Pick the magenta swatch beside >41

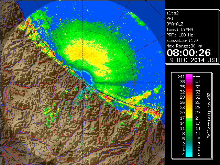click(189, 77)
